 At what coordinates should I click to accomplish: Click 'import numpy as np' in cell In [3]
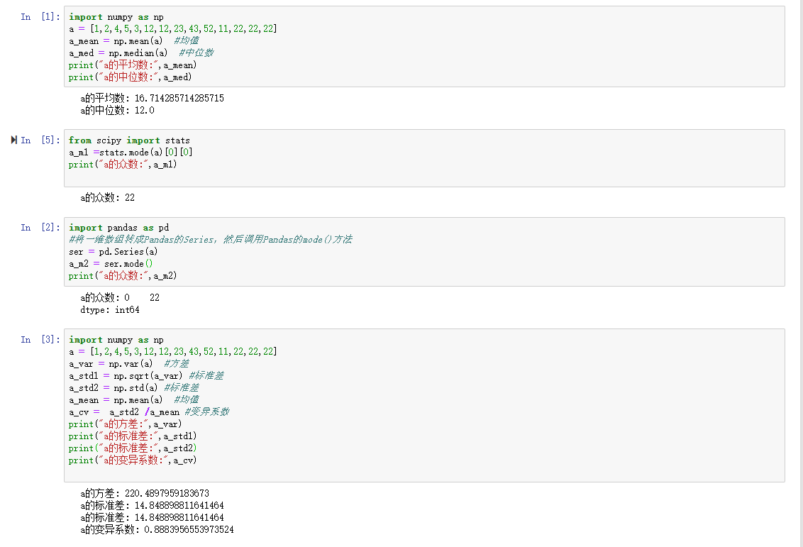(x=116, y=340)
